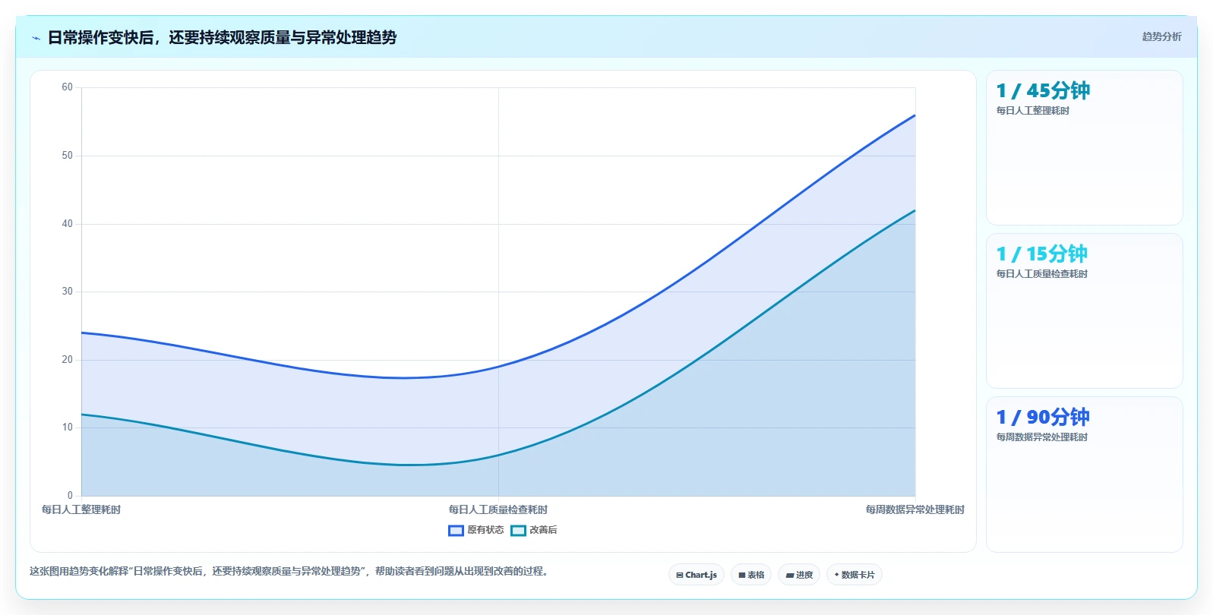This screenshot has height=615, width=1213.
Task: Click the 1 / 15分钟 card value
Action: pyautogui.click(x=1042, y=254)
